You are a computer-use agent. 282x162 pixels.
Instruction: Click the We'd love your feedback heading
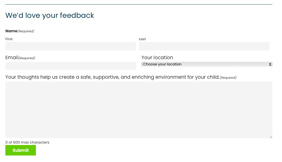coord(50,15)
